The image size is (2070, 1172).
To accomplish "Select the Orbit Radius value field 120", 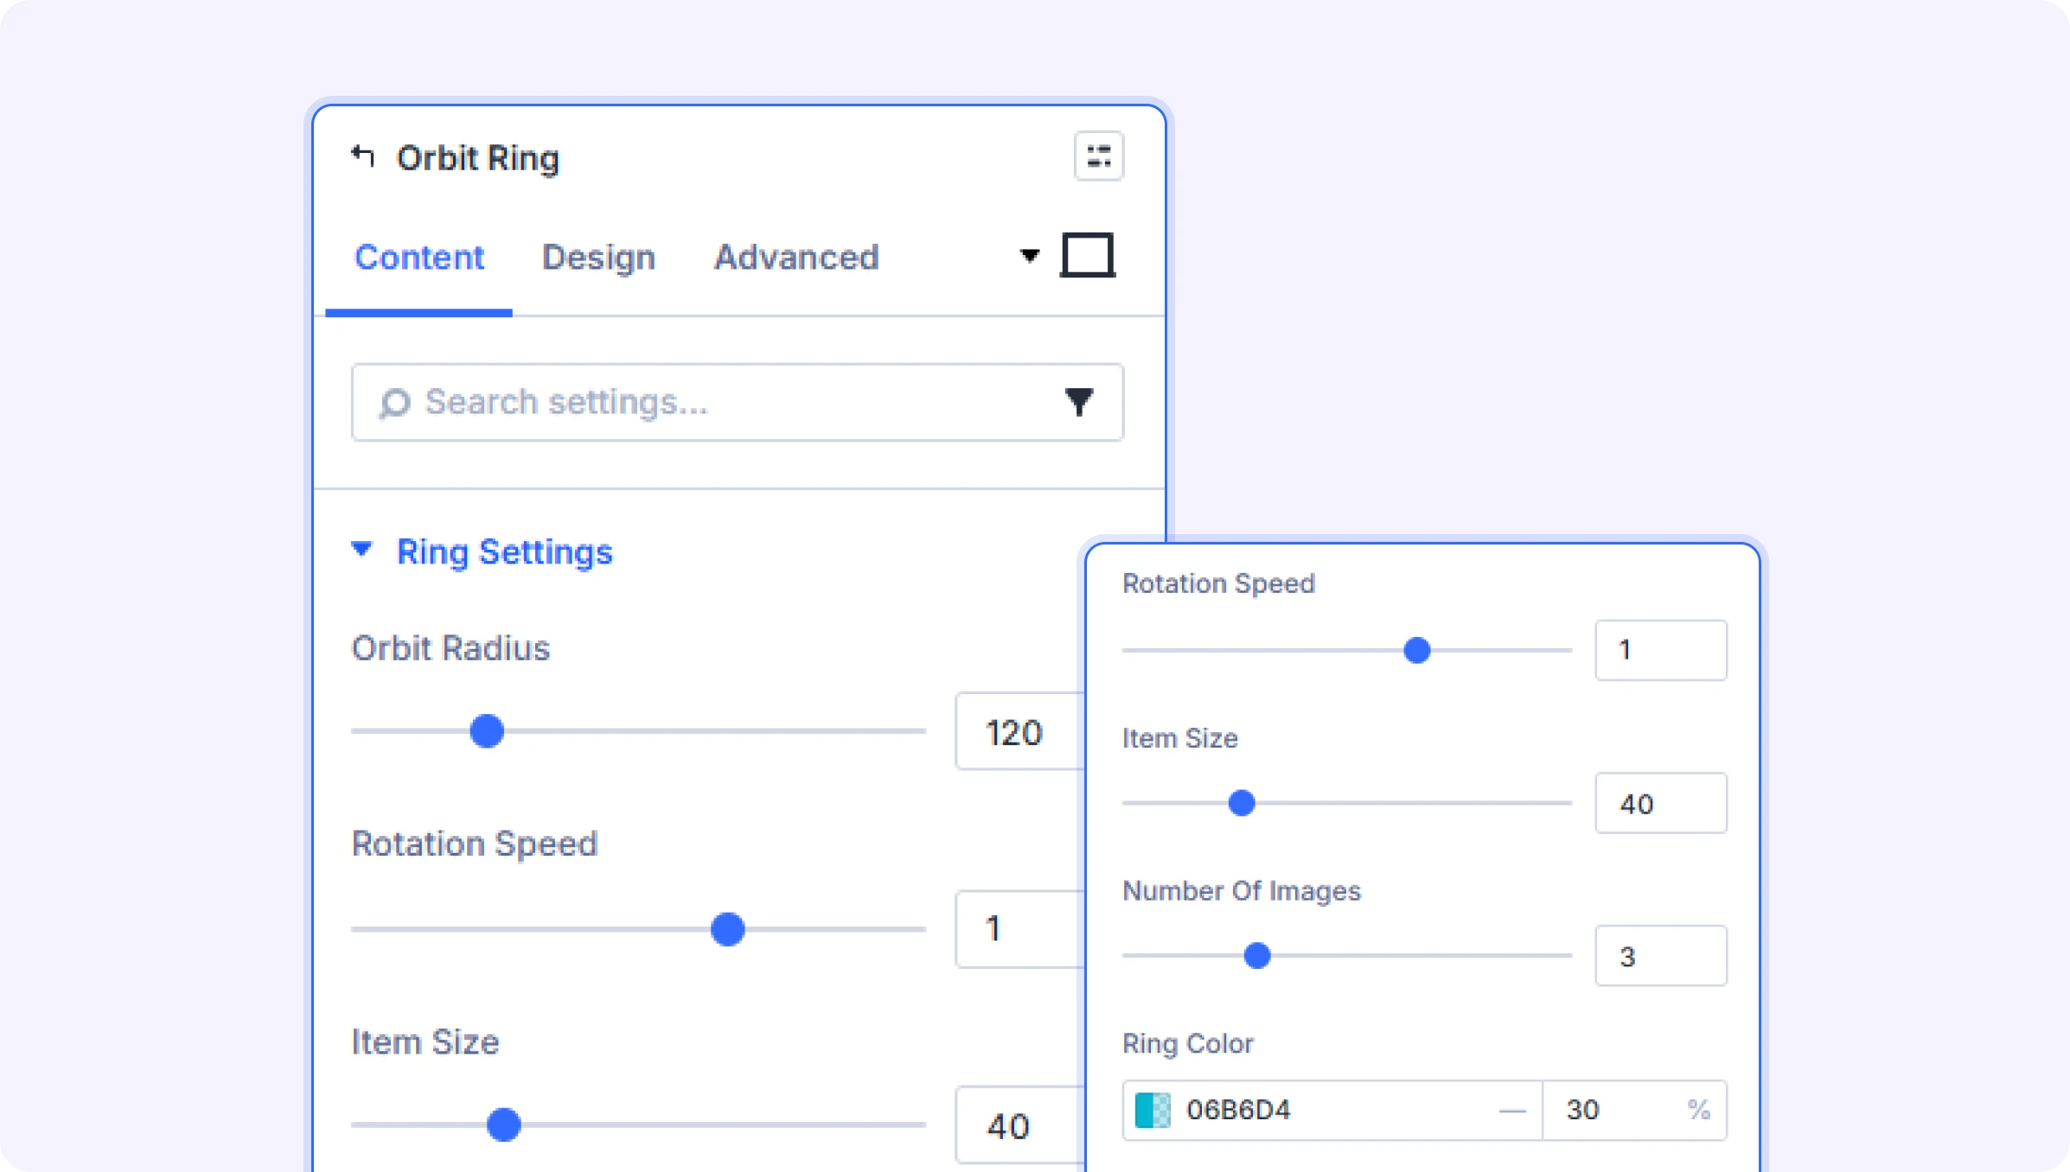I will coord(1020,732).
